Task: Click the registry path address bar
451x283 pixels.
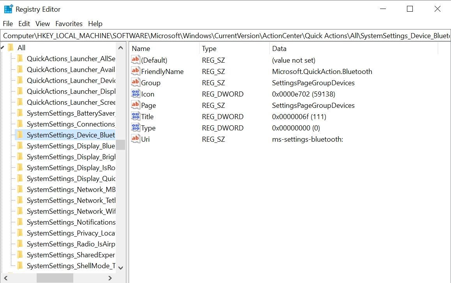Action: [x=225, y=36]
